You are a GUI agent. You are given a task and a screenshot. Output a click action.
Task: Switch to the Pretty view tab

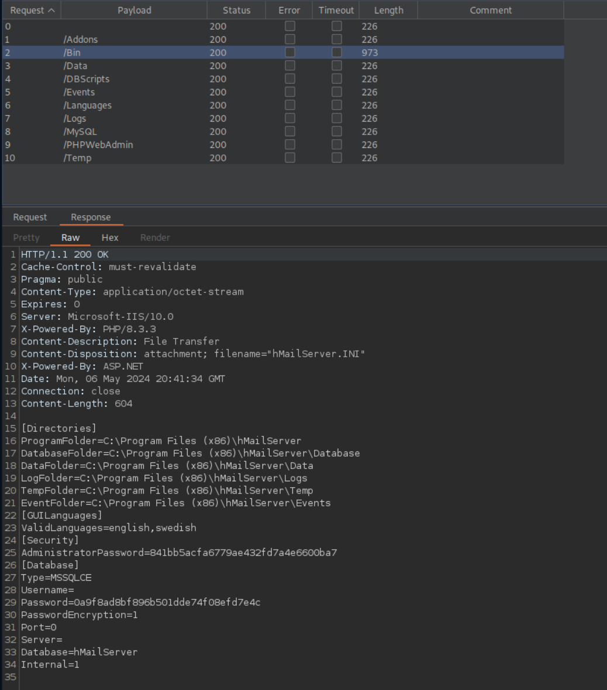tap(26, 237)
